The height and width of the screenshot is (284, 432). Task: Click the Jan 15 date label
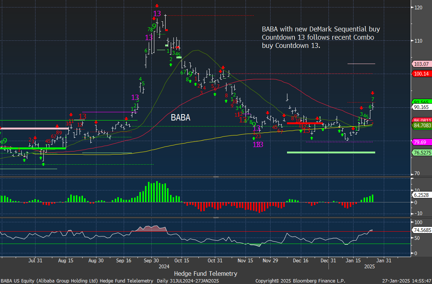[353, 260]
